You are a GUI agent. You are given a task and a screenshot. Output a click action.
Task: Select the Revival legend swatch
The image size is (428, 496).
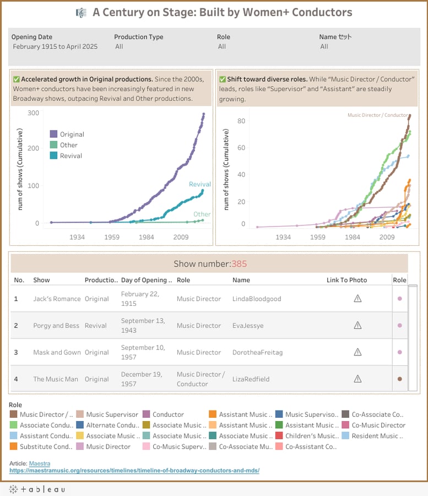(54, 156)
